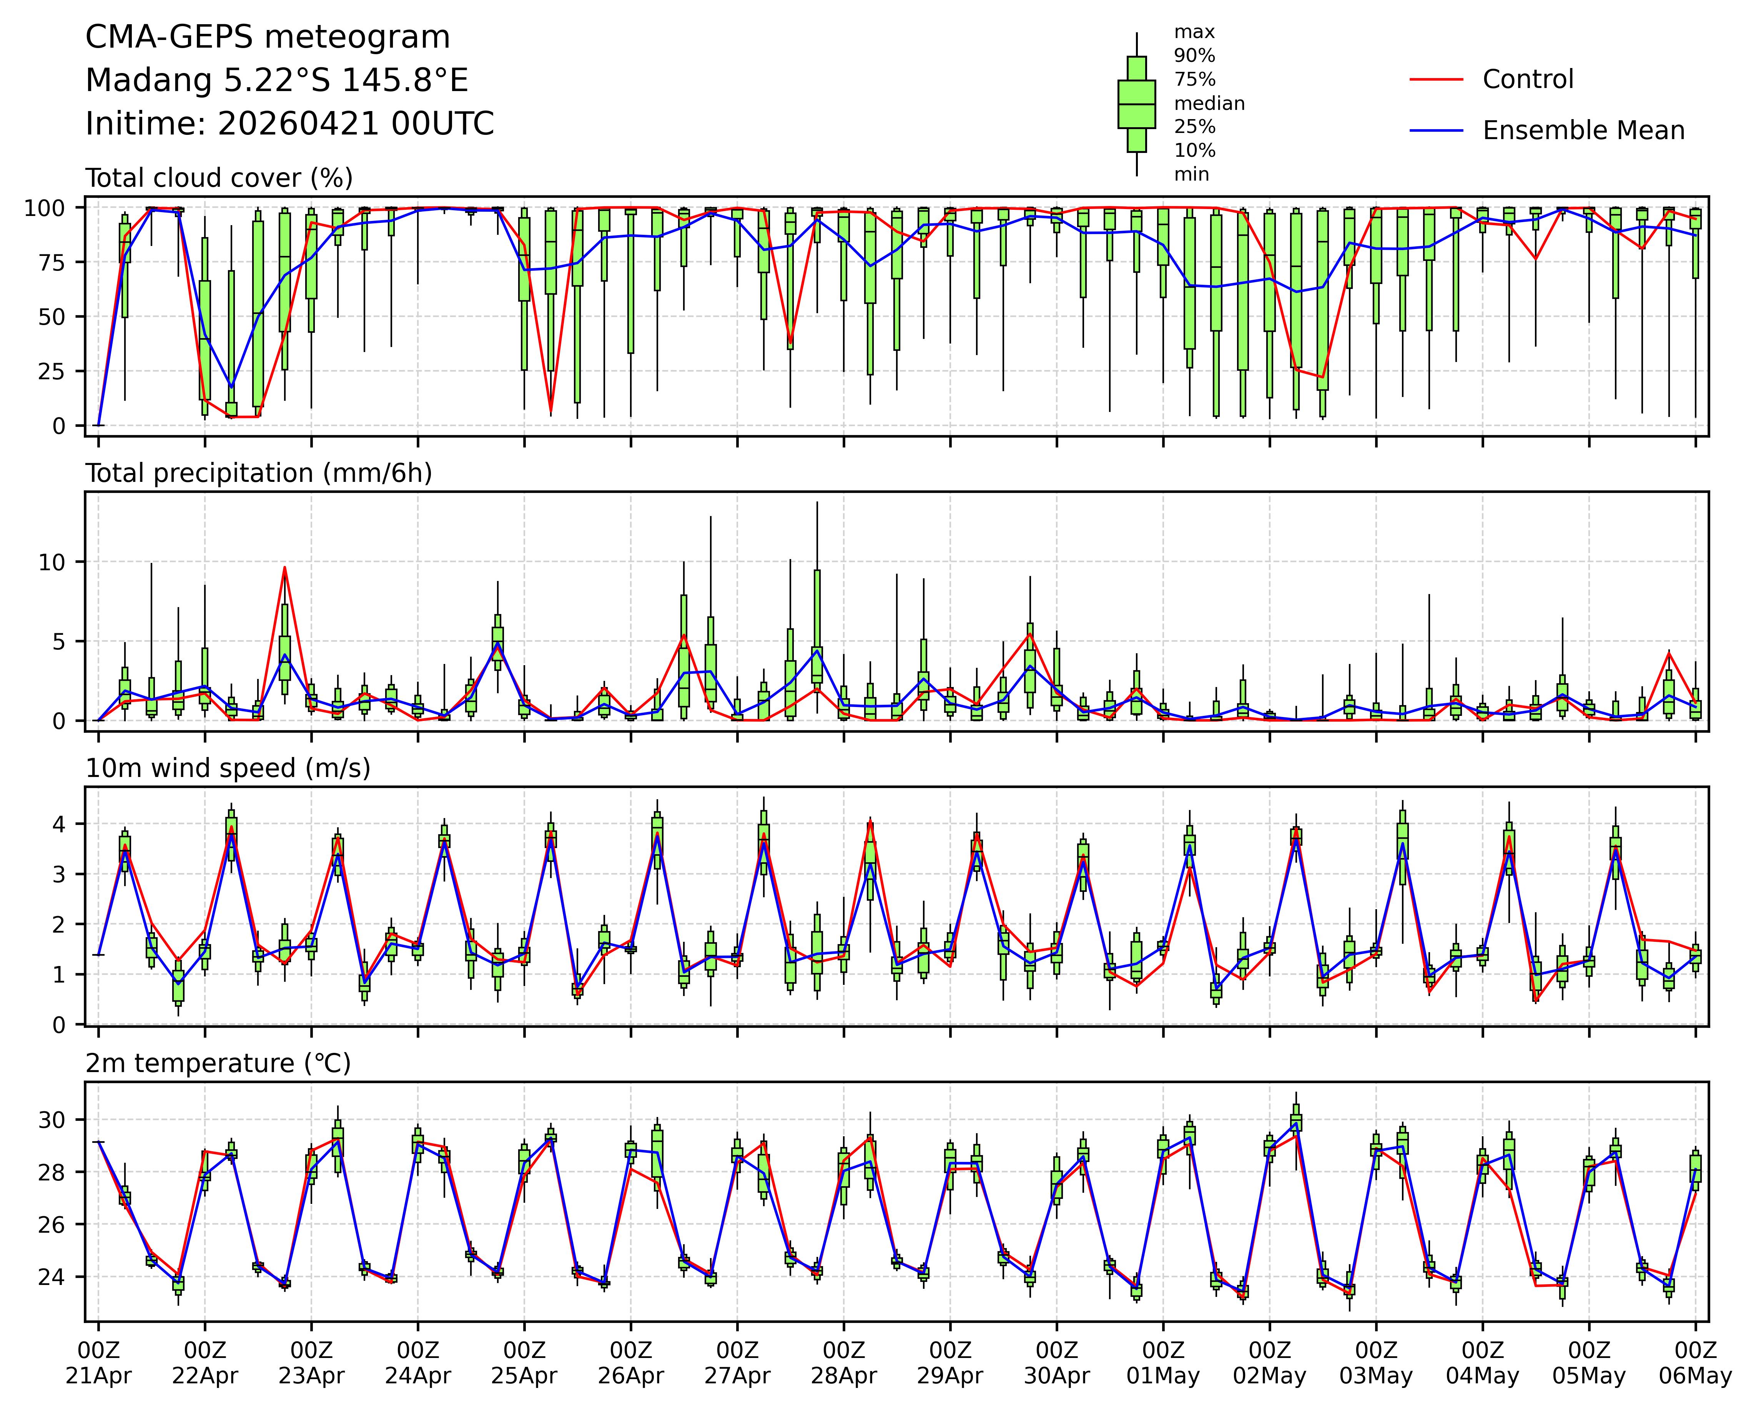Click the Total cloud cover panel title
1756x1411 pixels.
pos(218,178)
